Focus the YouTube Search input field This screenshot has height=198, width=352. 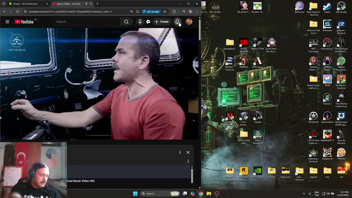[x=86, y=22]
